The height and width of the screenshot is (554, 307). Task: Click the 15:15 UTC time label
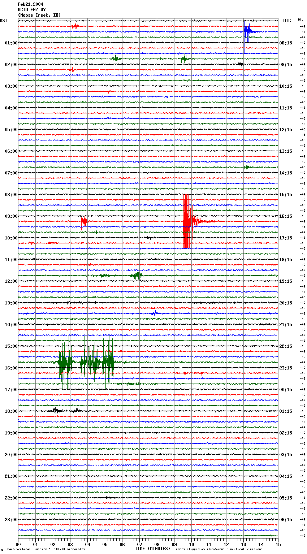point(286,195)
